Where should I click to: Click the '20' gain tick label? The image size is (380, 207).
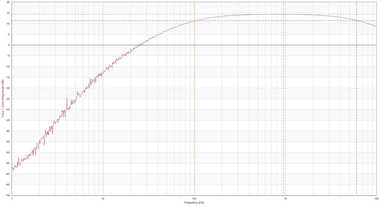click(8, 2)
